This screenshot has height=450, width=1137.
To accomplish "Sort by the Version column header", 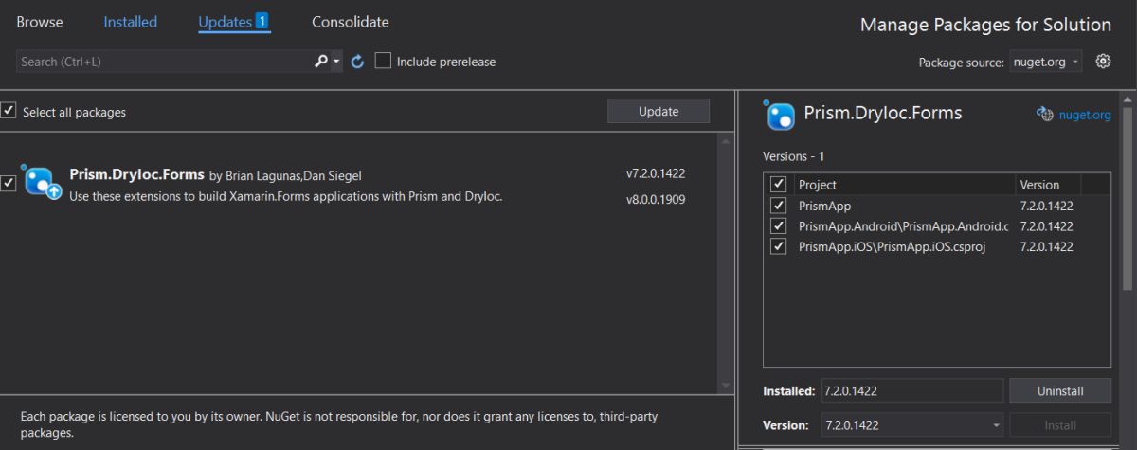I will coord(1048,185).
